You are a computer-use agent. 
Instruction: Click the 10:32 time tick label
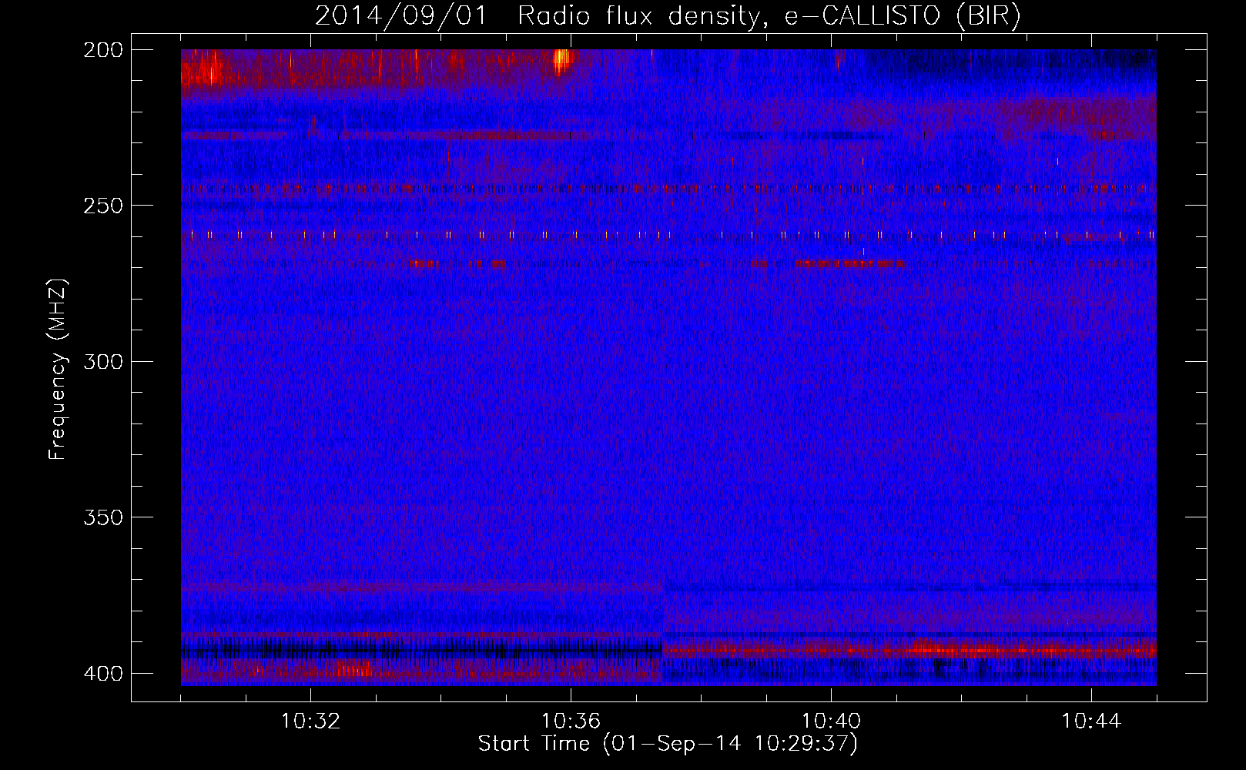pos(310,721)
